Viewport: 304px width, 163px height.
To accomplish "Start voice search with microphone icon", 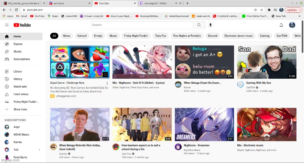I will point(211,25).
